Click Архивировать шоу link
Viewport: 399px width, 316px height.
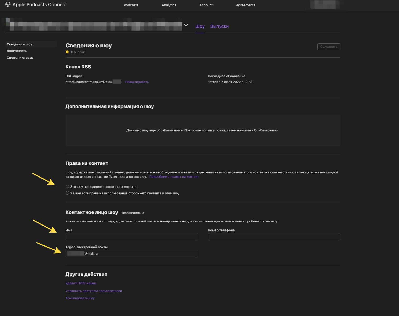pos(80,298)
